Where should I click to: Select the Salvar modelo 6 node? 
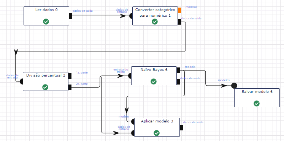257,98
